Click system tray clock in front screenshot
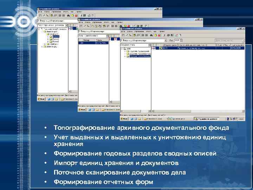Image resolution: width=253 pixels, height=190 pixels. (241, 119)
